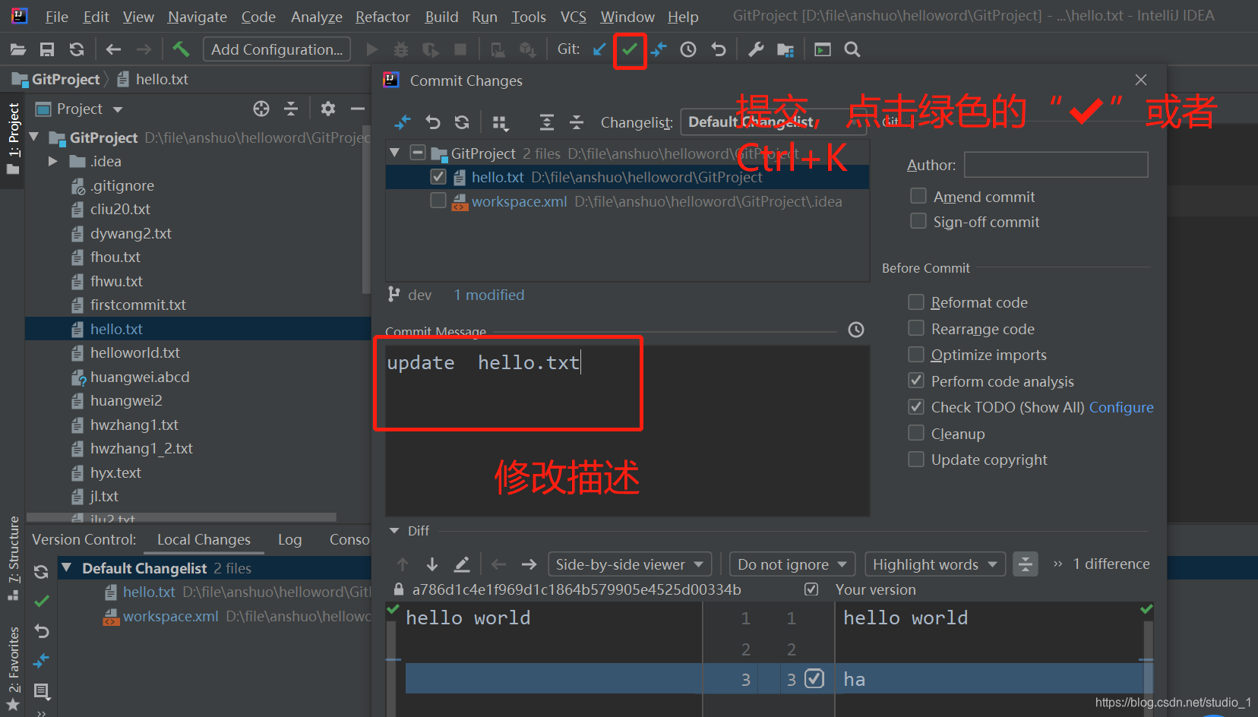Click into the Author input field

(x=1056, y=165)
